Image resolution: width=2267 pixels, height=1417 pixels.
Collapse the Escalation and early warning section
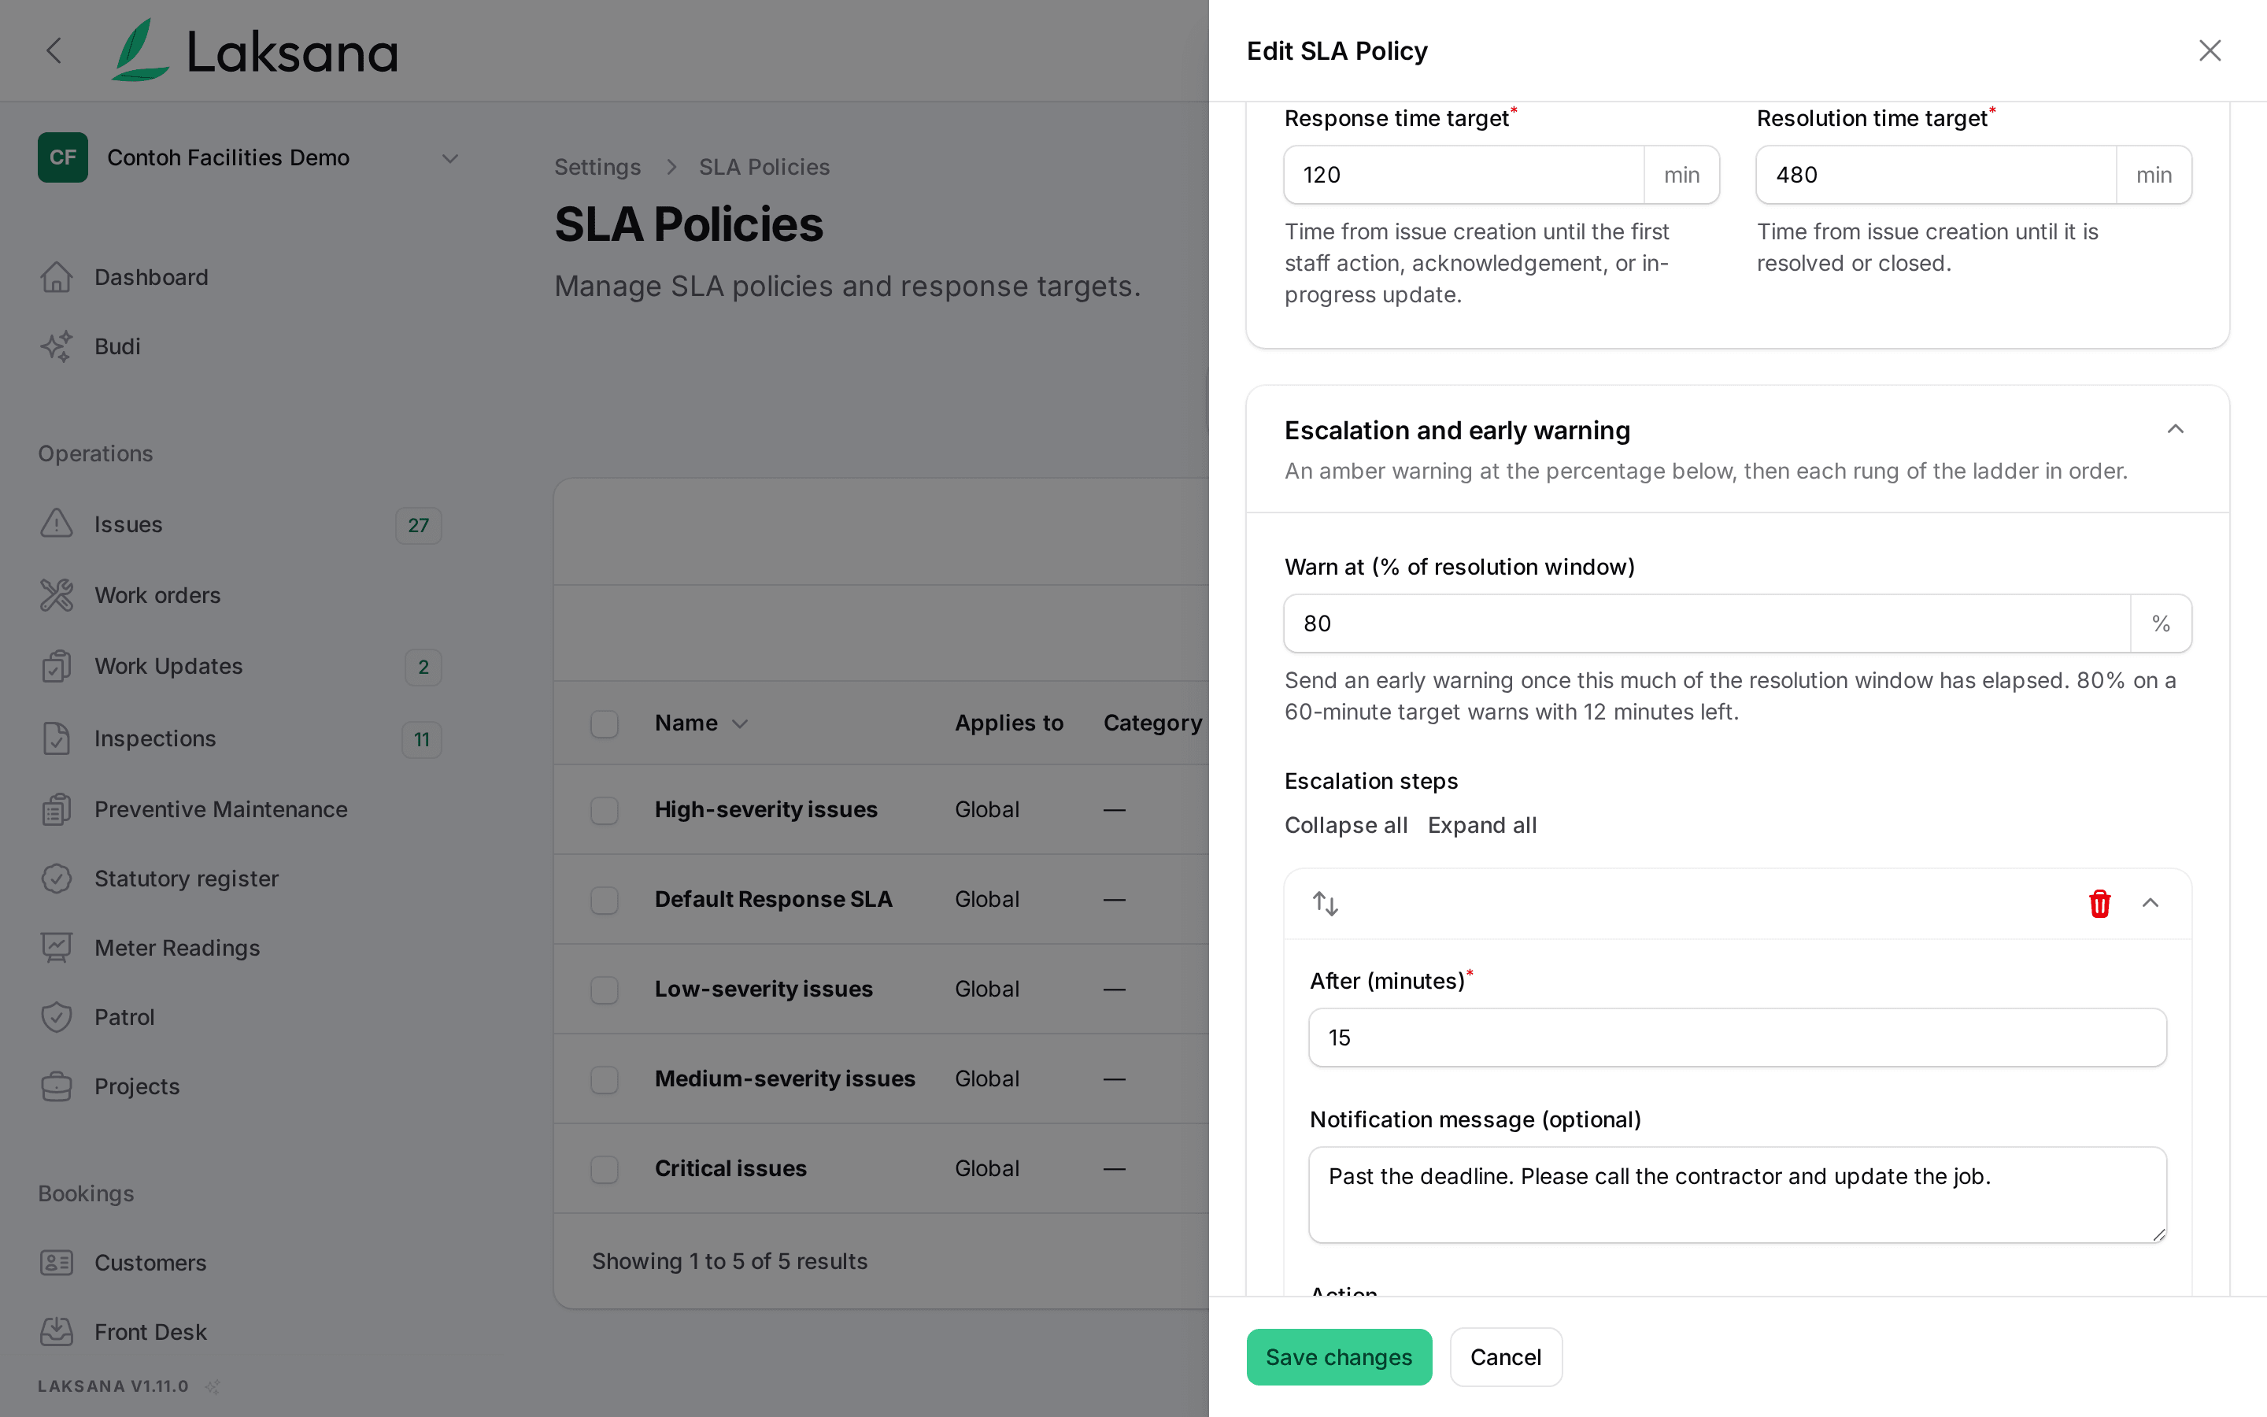pyautogui.click(x=2175, y=429)
